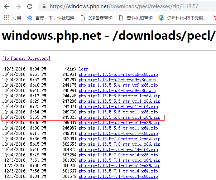Click the 亿网科技 bookmark favicon
Viewport: 216px width, 180px height.
pyautogui.click(x=161, y=18)
